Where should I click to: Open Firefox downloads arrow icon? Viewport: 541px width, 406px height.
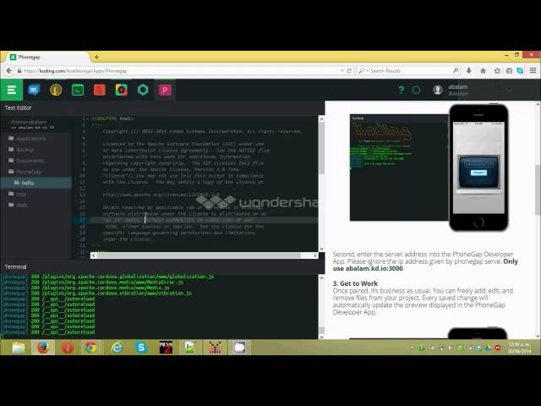click(469, 71)
